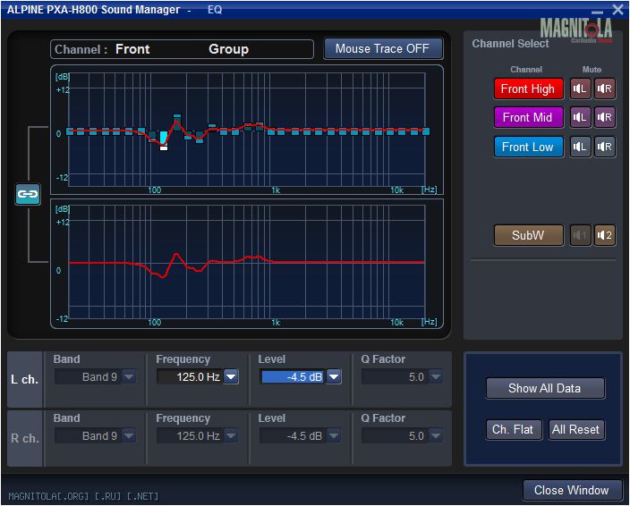Screen dimensions: 630x506
Task: Click the Show All Data button
Action: (x=544, y=388)
